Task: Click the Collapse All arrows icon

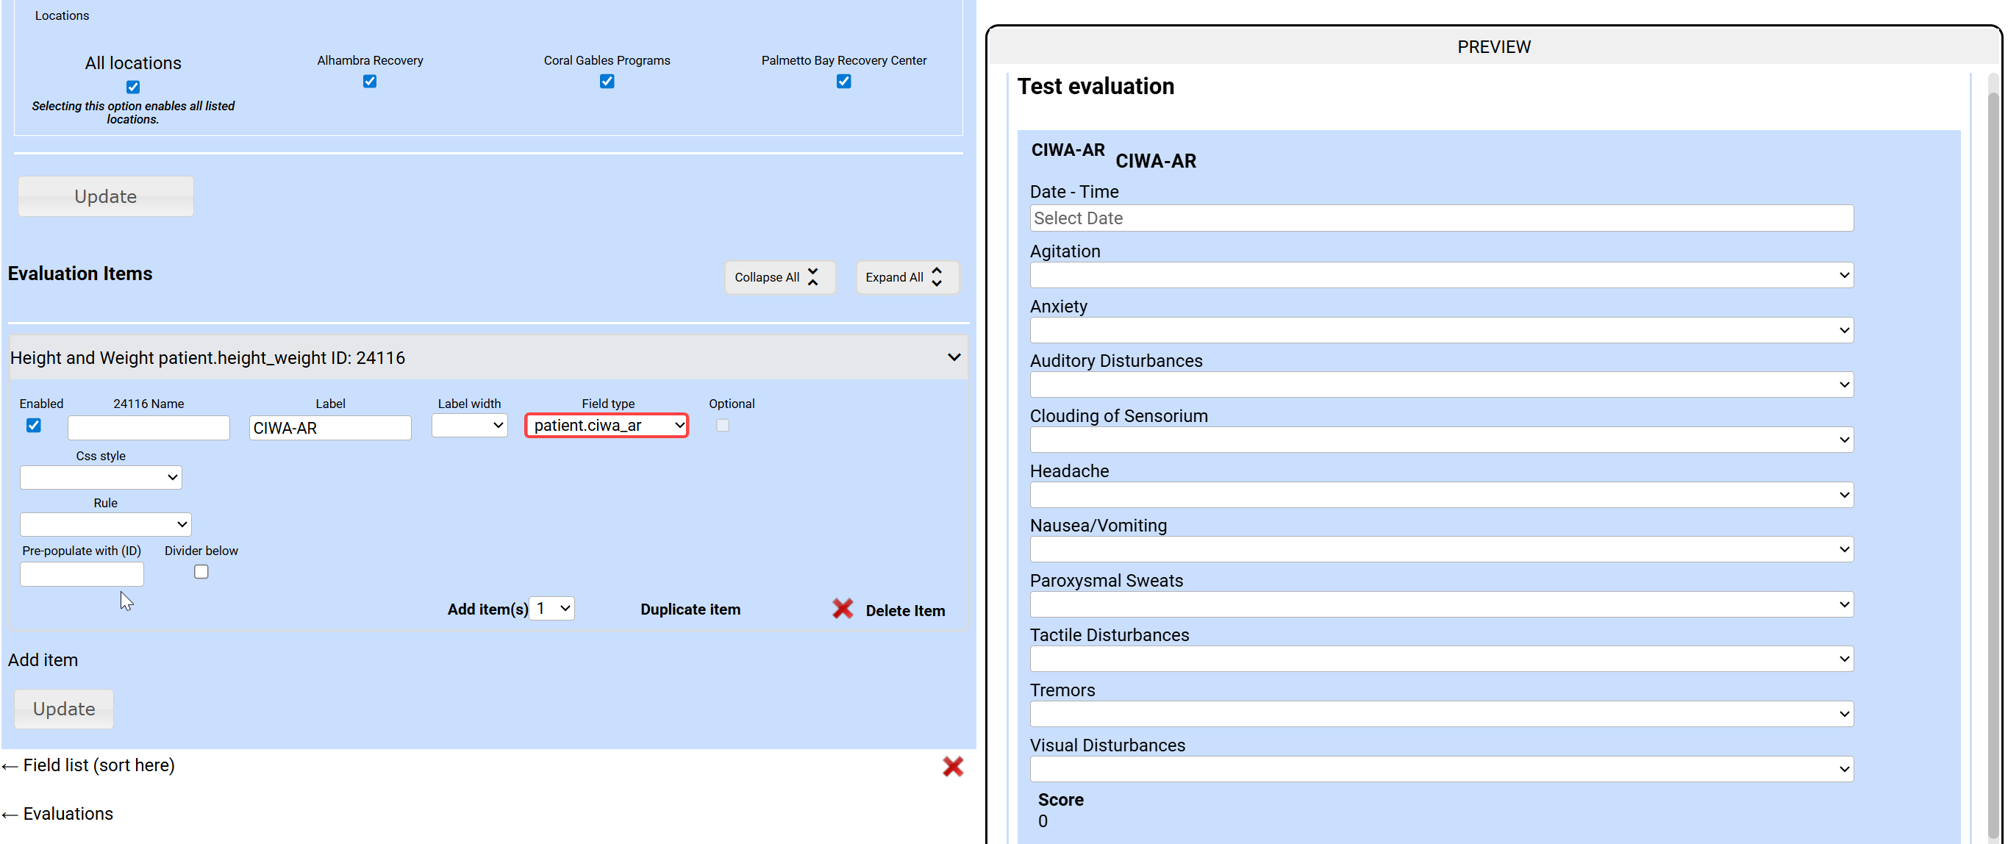Action: tap(813, 277)
